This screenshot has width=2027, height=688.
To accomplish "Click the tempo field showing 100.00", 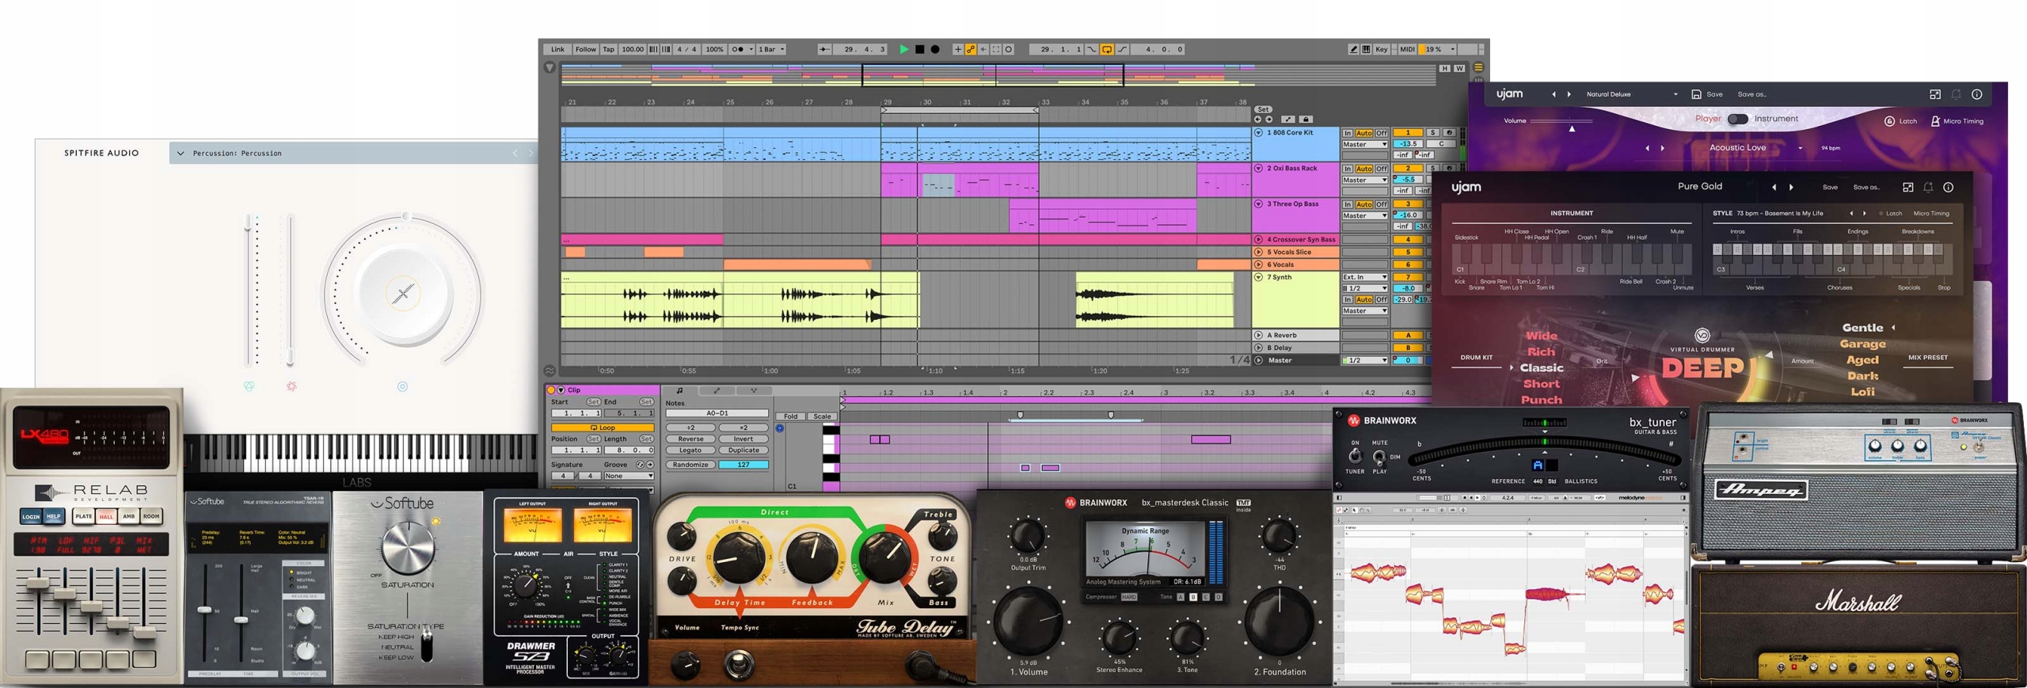I will [x=632, y=49].
